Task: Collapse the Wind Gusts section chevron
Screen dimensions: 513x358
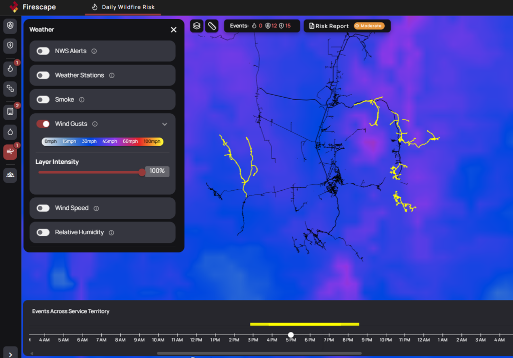Action: coord(164,124)
